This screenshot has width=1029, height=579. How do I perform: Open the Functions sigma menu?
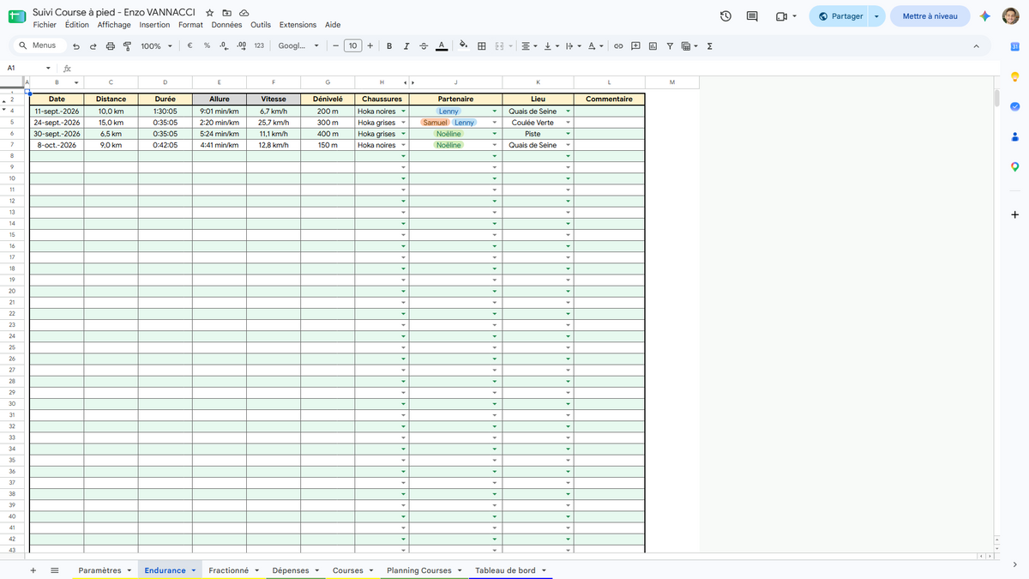coord(710,46)
